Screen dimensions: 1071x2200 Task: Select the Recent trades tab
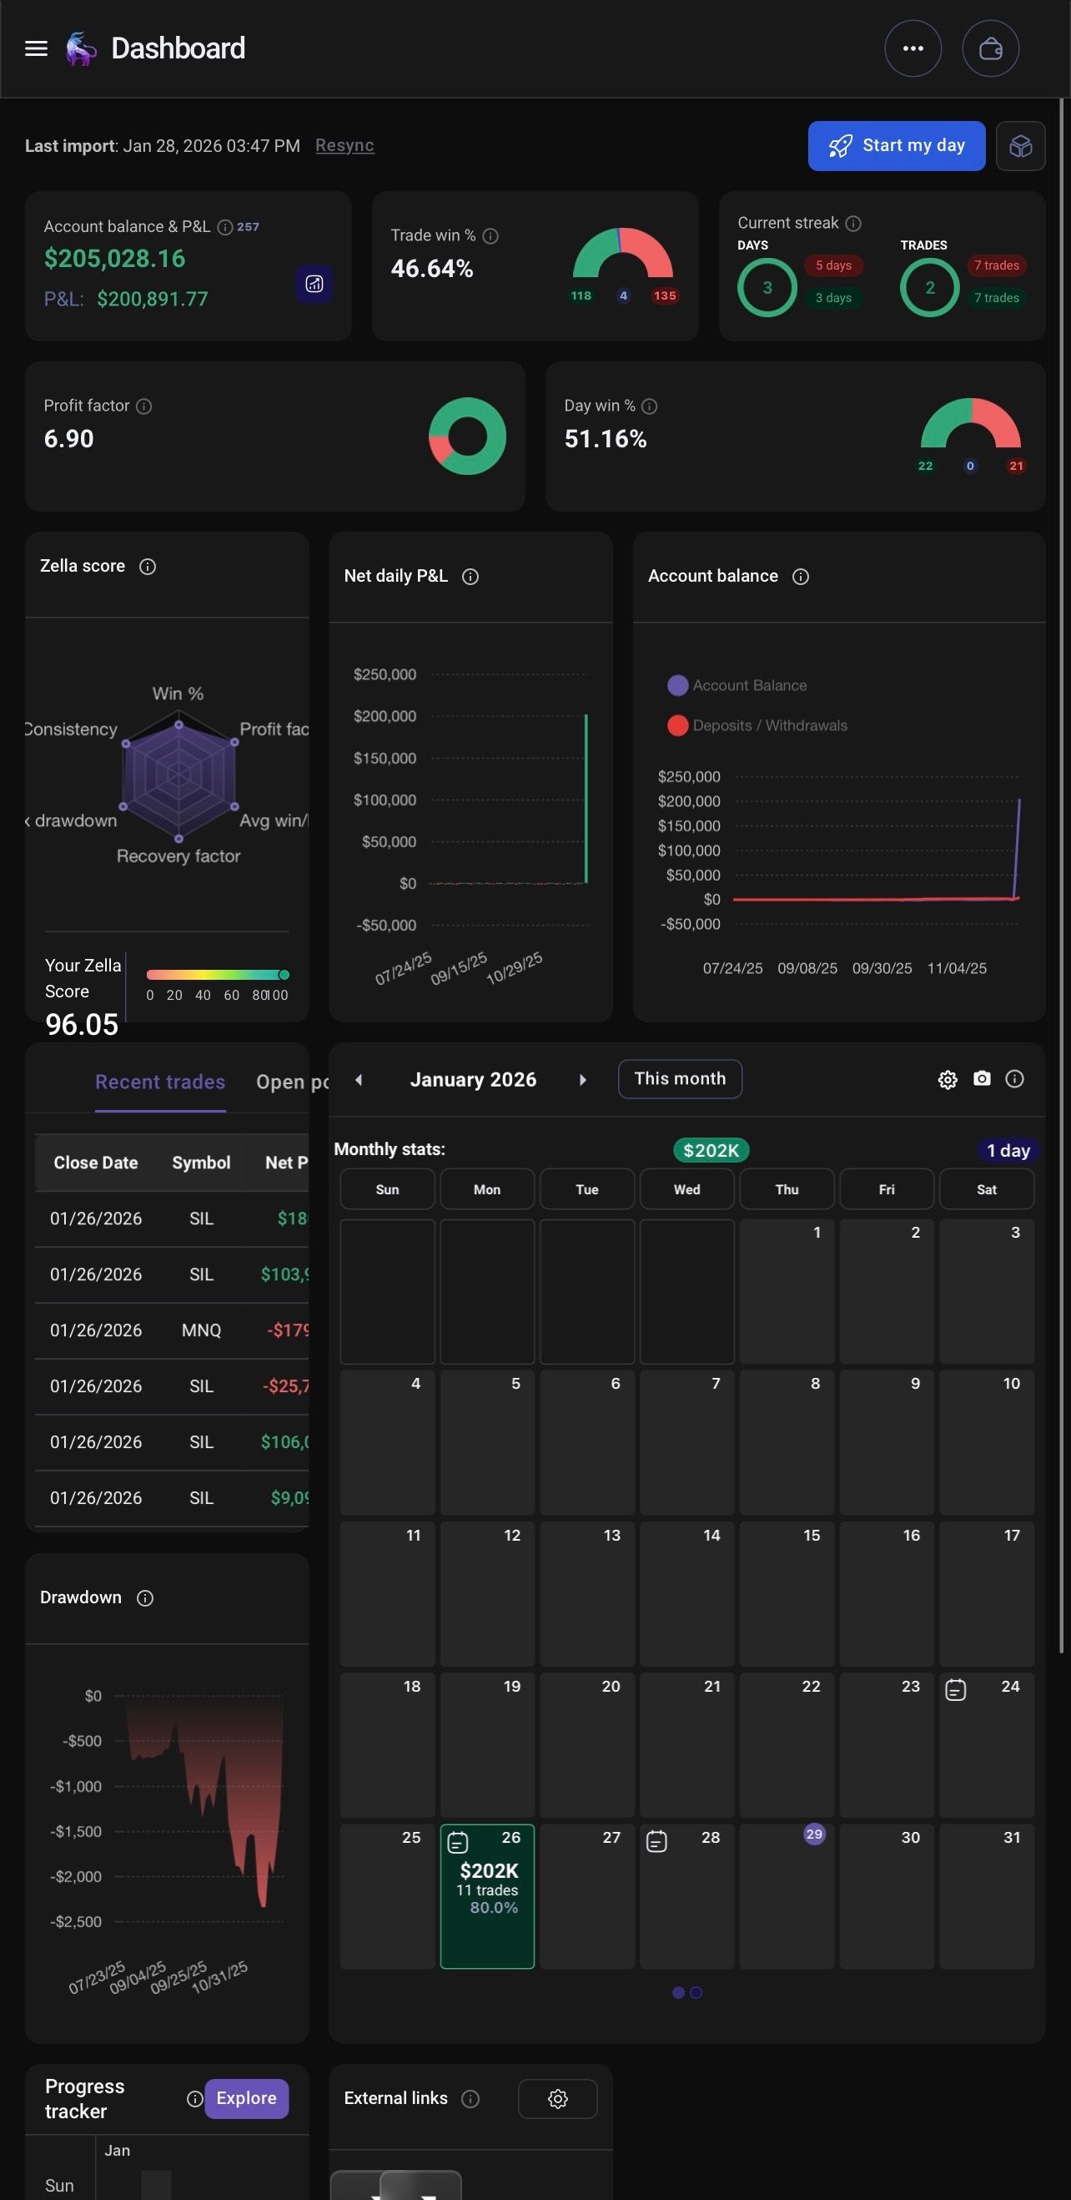tap(160, 1082)
